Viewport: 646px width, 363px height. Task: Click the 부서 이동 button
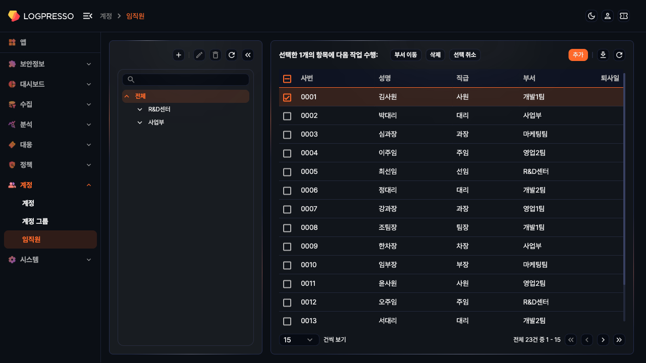(406, 55)
